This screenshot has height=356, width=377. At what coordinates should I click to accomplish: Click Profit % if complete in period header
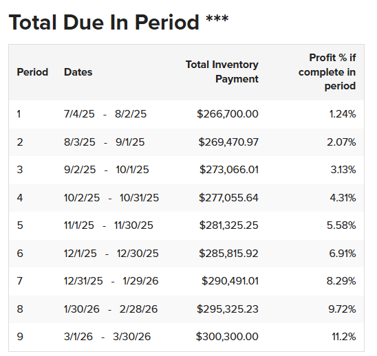(x=327, y=72)
